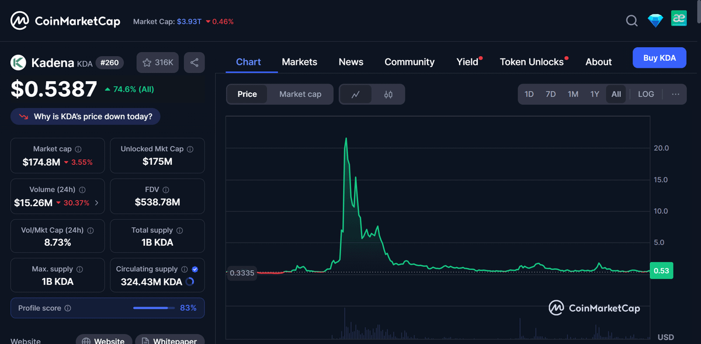The height and width of the screenshot is (344, 701).
Task: Click Max. supply info icon
Action: click(x=79, y=269)
